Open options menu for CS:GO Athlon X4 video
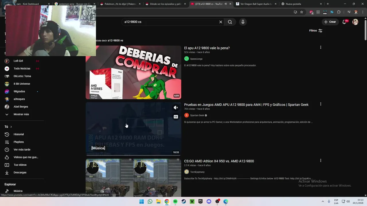The image size is (367, 206). (321, 161)
